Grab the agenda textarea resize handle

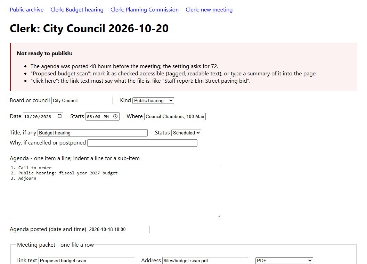point(219,216)
